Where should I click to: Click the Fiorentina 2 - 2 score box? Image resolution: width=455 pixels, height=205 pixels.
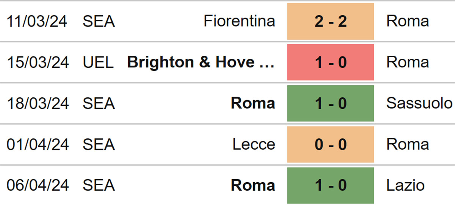331,22
